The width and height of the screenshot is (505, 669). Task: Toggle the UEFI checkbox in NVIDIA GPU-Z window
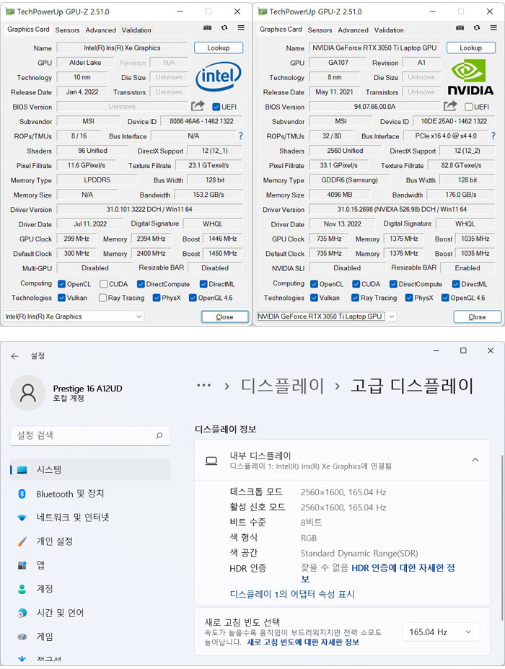click(x=469, y=107)
